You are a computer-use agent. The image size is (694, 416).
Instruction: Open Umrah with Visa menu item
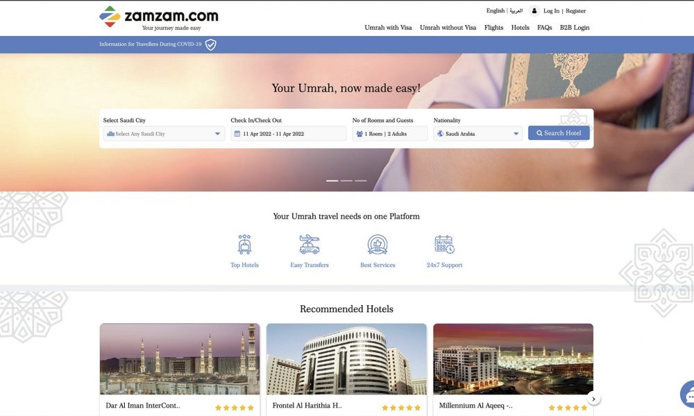point(388,28)
